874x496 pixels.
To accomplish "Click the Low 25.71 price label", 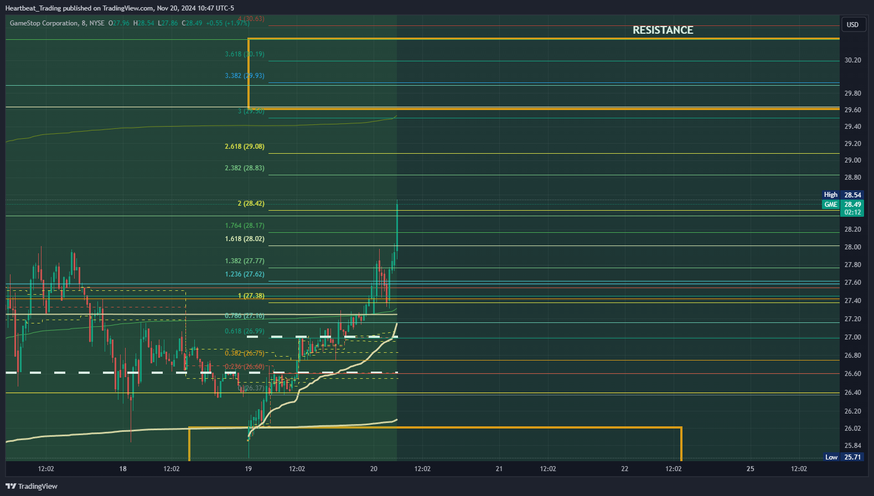I will coord(843,457).
